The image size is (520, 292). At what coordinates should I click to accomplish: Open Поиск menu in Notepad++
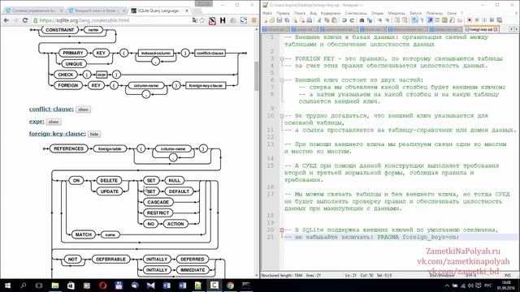coord(300,13)
